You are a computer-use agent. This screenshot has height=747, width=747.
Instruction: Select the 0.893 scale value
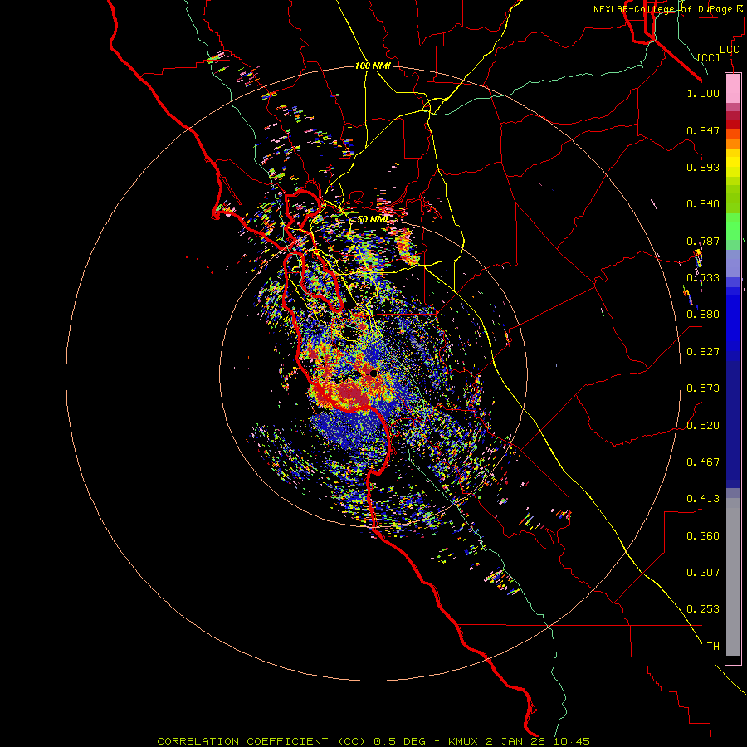click(x=703, y=167)
